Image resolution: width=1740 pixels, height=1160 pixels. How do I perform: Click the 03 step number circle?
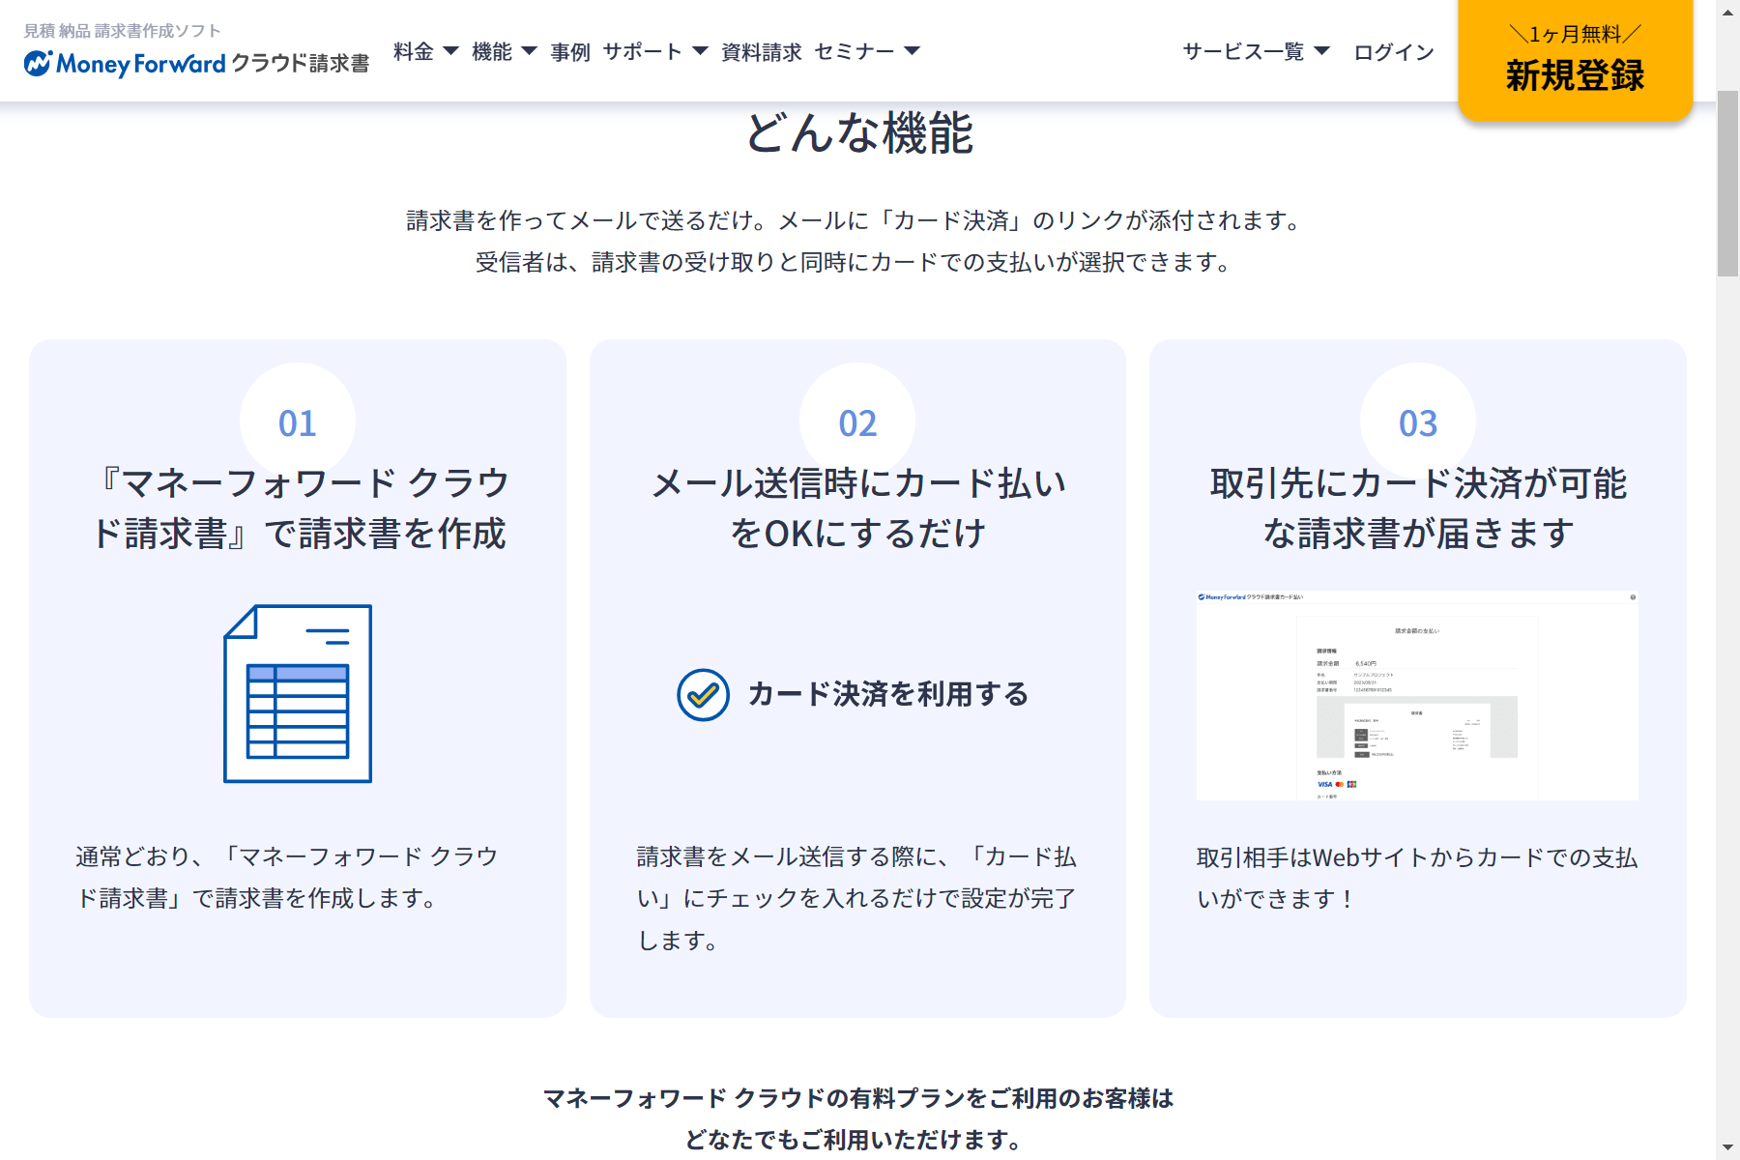point(1417,422)
